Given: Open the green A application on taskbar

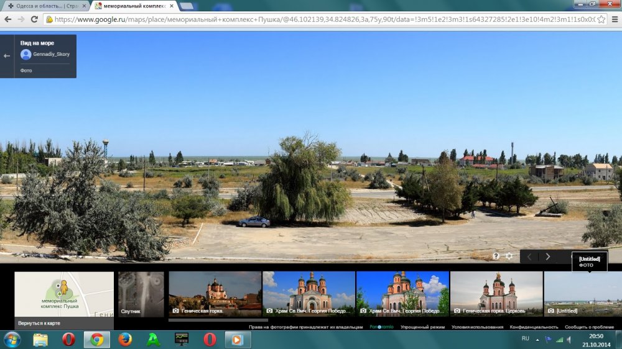Looking at the screenshot, I should point(153,340).
